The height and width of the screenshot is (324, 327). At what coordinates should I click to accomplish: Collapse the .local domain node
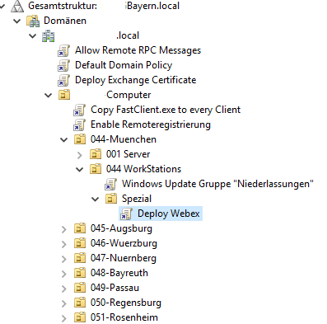[x=33, y=36]
